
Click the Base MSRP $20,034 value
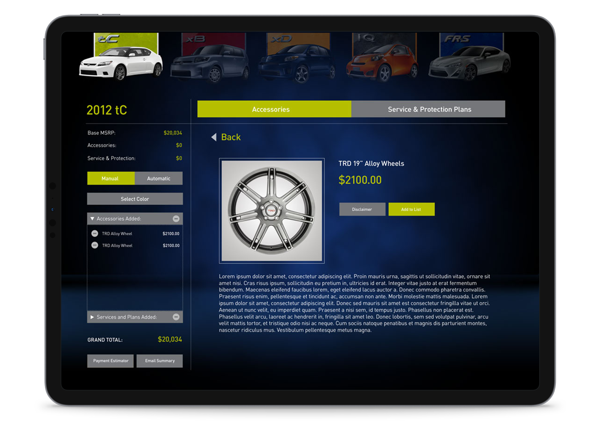pos(173,133)
